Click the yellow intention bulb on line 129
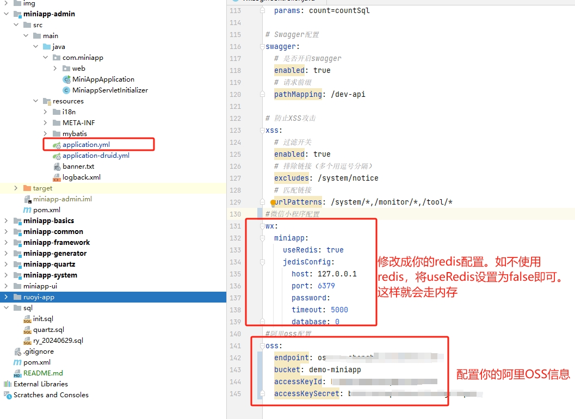 point(274,202)
